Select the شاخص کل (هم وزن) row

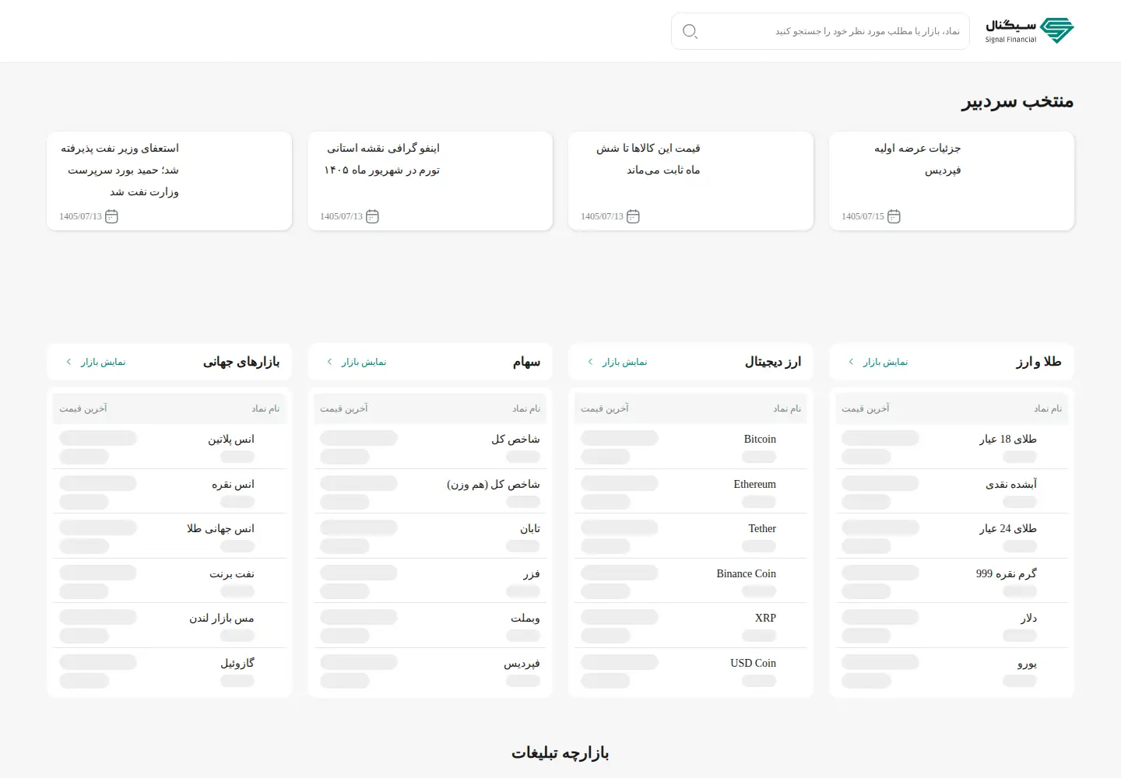tap(430, 492)
